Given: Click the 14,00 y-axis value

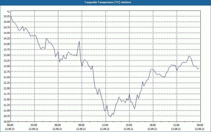Looking at the screenshot, I should pyautogui.click(x=7, y=44).
